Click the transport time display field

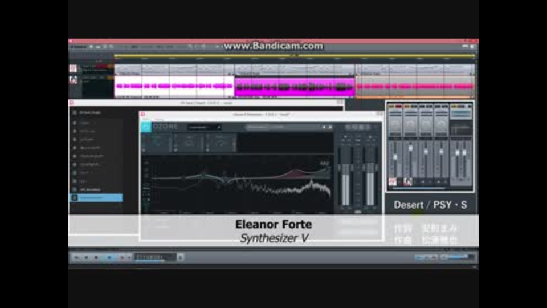click(x=156, y=257)
